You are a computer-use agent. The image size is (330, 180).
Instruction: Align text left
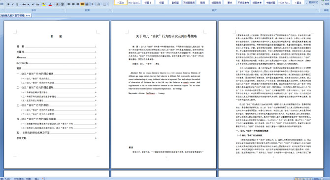click(69, 4)
